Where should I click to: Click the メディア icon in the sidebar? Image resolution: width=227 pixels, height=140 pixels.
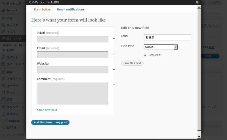click(3, 25)
